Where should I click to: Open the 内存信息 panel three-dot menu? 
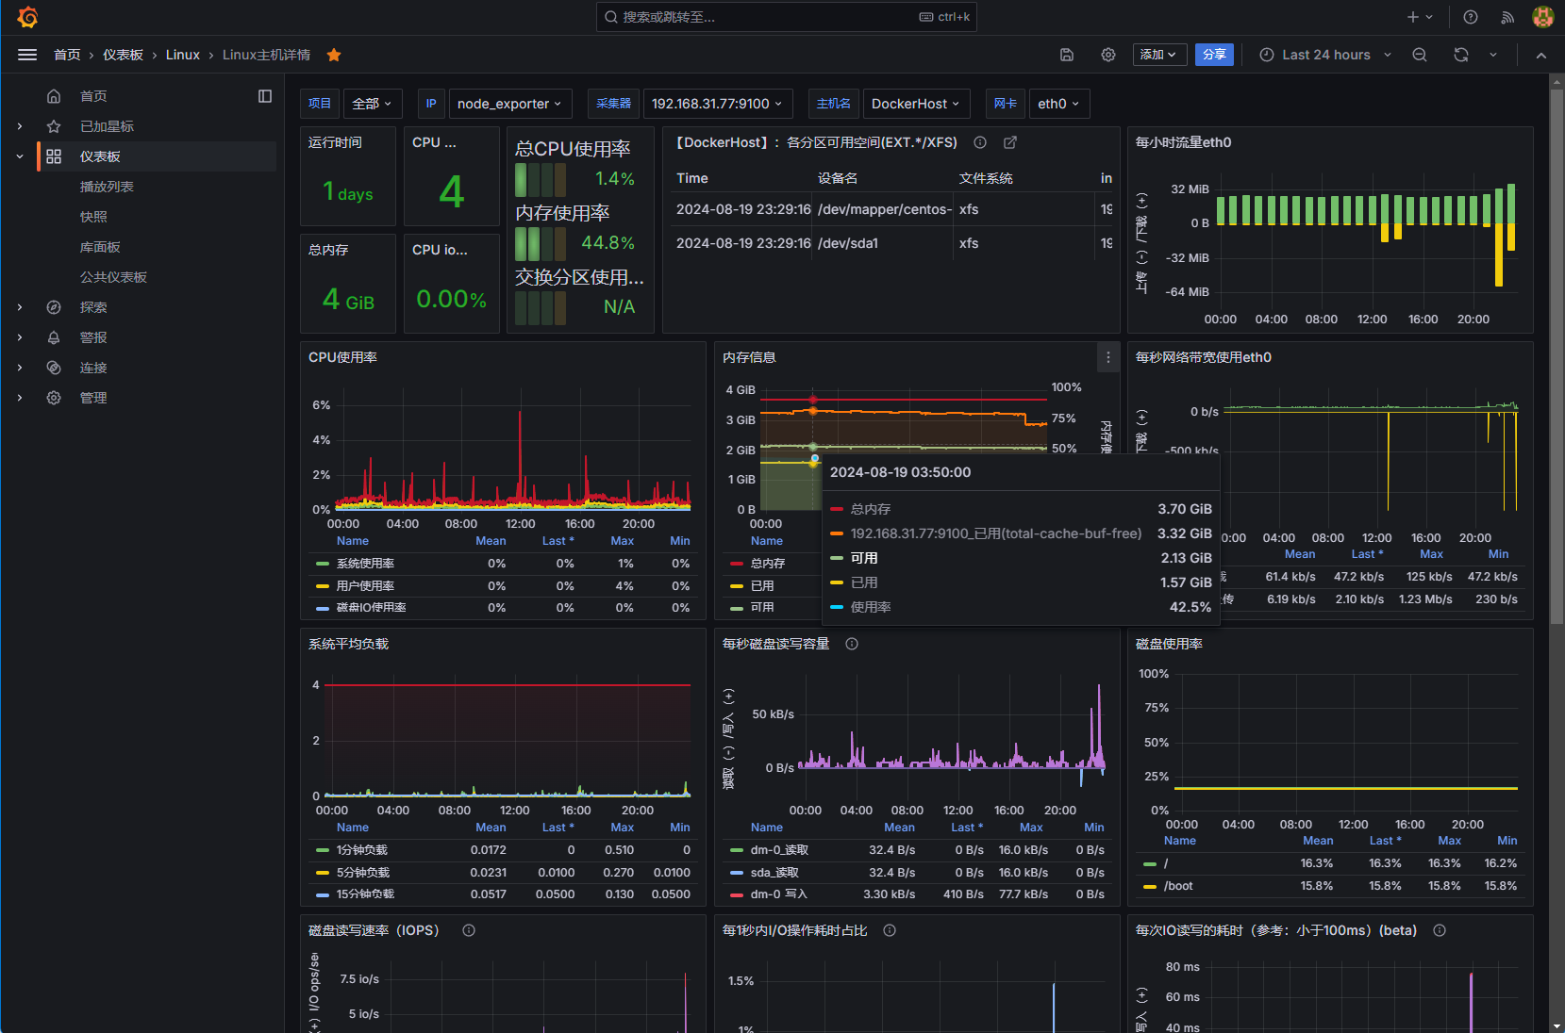pyautogui.click(x=1108, y=357)
